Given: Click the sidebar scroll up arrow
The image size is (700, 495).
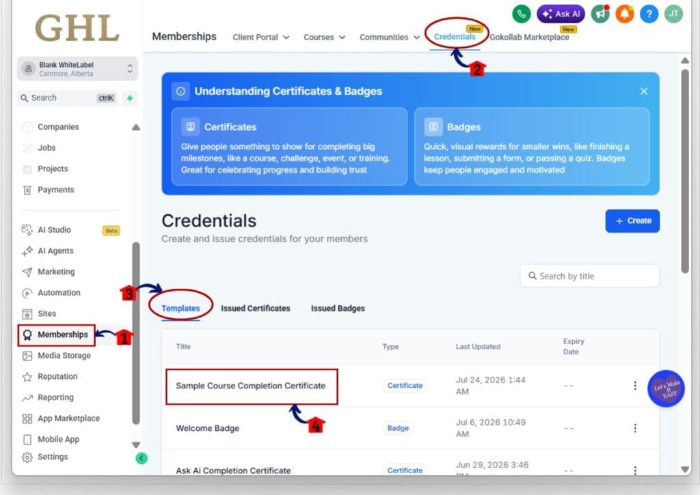Looking at the screenshot, I should click(136, 128).
